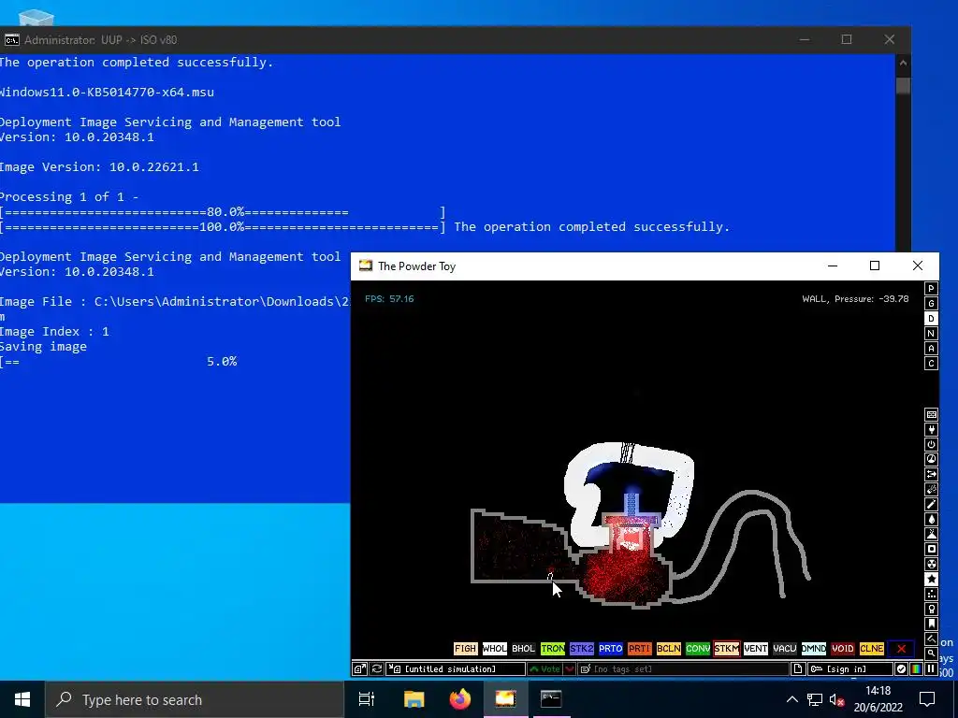The image size is (958, 718).
Task: Open the simulation browser icon
Action: (360, 669)
